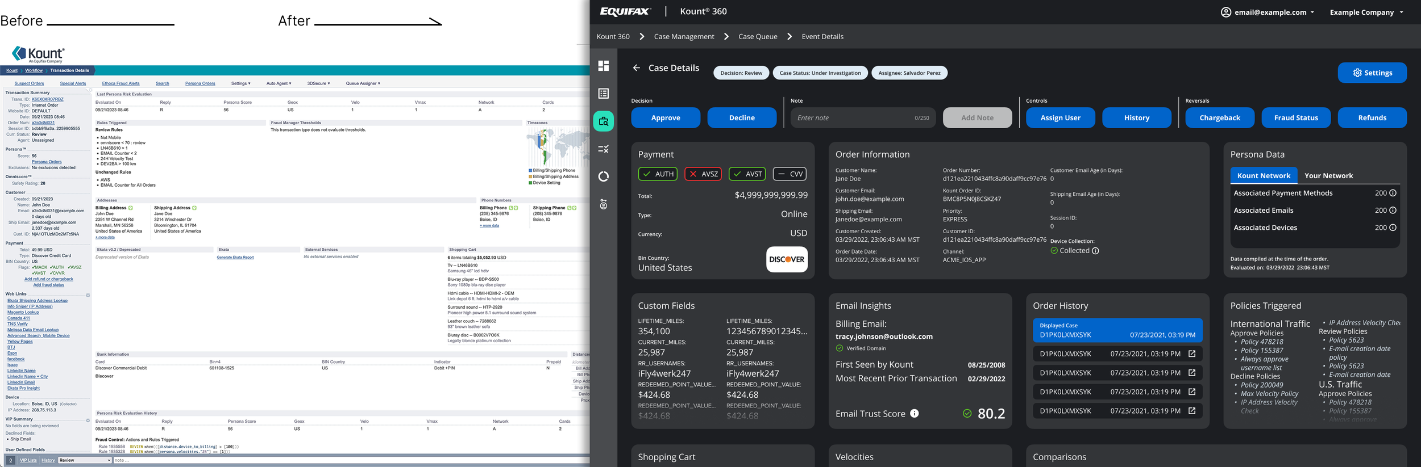
Task: Go back using the arrow beside Case Details
Action: tap(637, 68)
